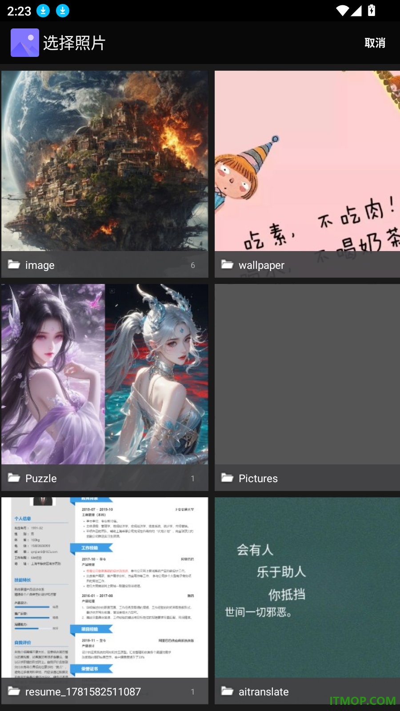Select the 'image' folder label
This screenshot has width=400, height=711.
click(x=40, y=265)
